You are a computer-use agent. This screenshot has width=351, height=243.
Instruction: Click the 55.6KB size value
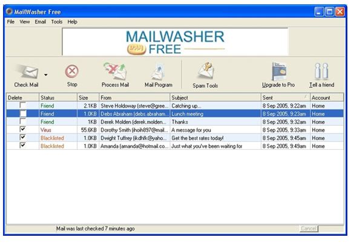click(89, 130)
